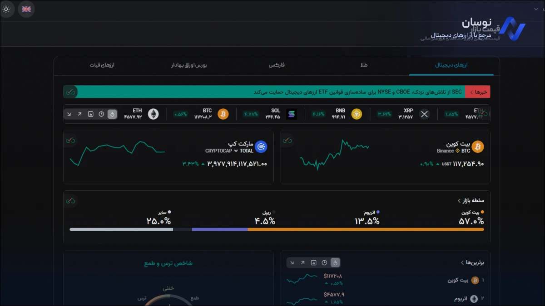Select the Fiat currencies (ارزهای فیات) tab
Viewport: 545px width, 306px height.
click(102, 65)
